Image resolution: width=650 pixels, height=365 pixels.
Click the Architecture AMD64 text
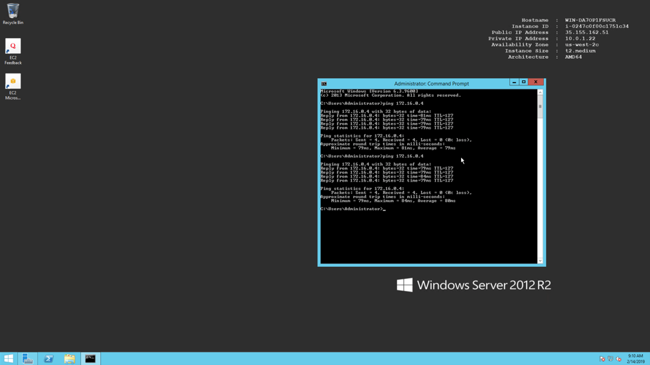click(x=545, y=57)
